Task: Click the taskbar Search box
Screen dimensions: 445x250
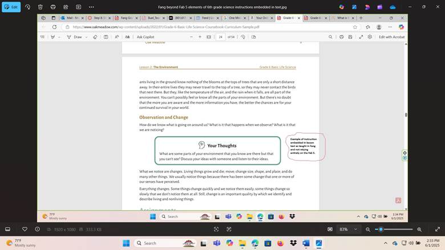Action: [x=163, y=243]
